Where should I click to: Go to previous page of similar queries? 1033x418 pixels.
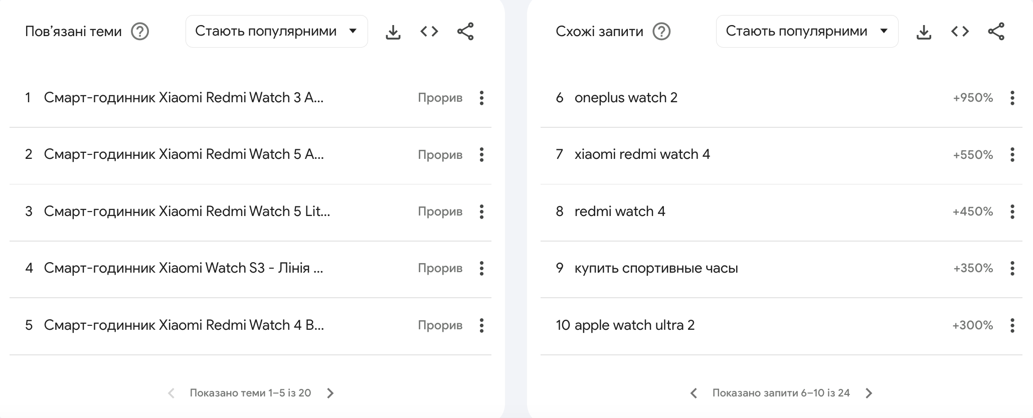click(x=694, y=393)
